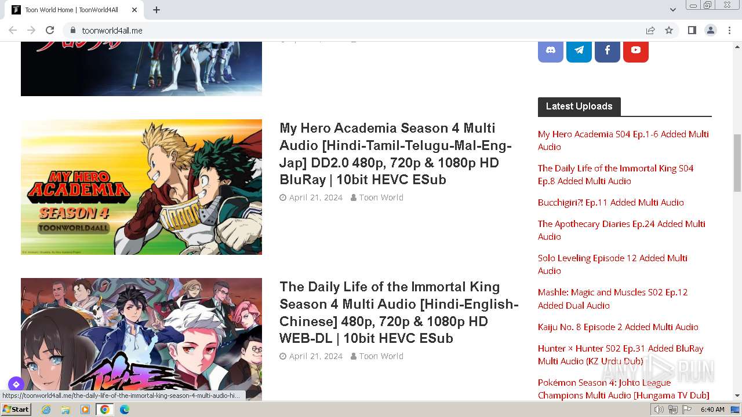Open the top partially visible anime thumbnail
The height and width of the screenshot is (417, 742).
(141, 68)
